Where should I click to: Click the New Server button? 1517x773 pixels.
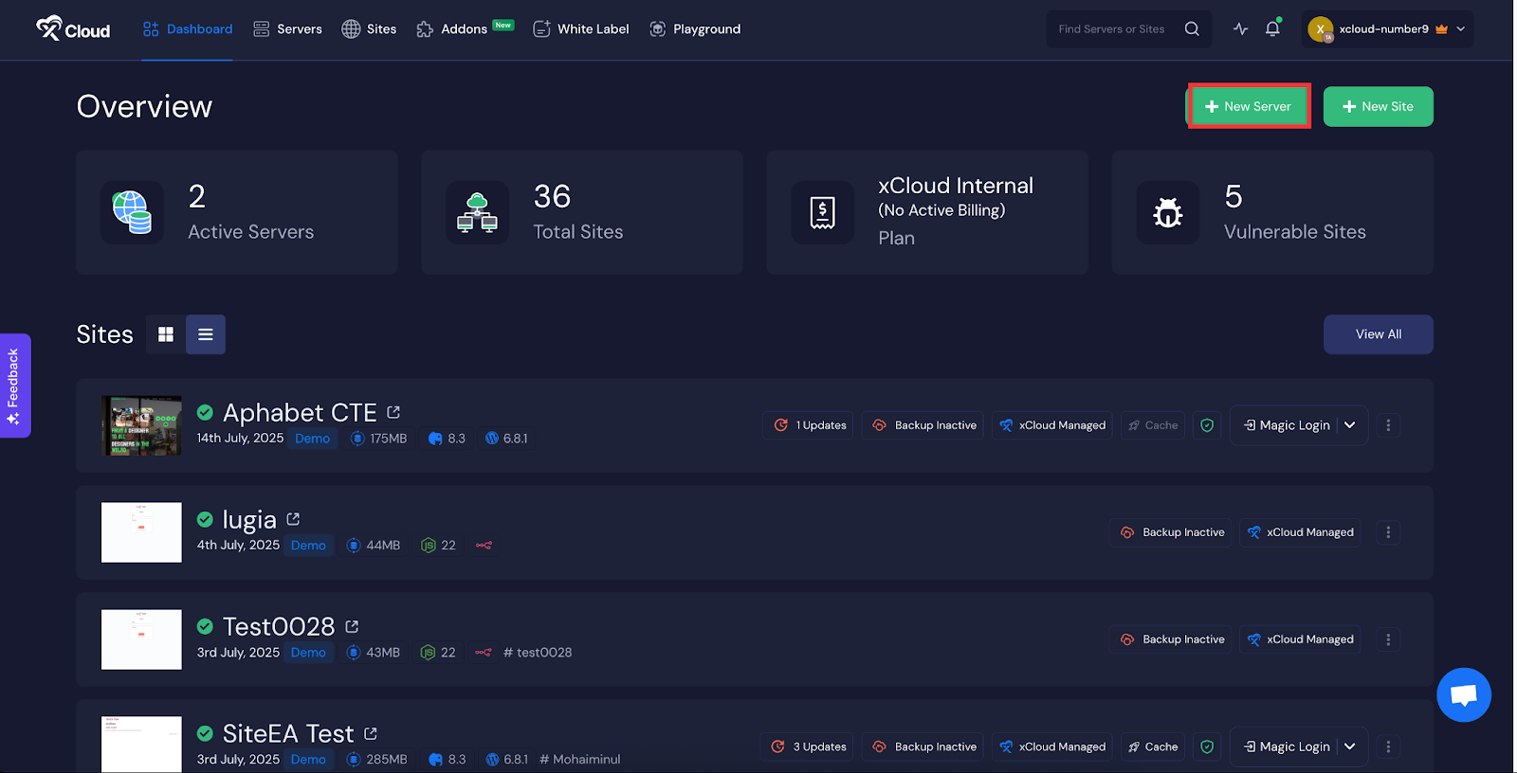click(x=1249, y=106)
